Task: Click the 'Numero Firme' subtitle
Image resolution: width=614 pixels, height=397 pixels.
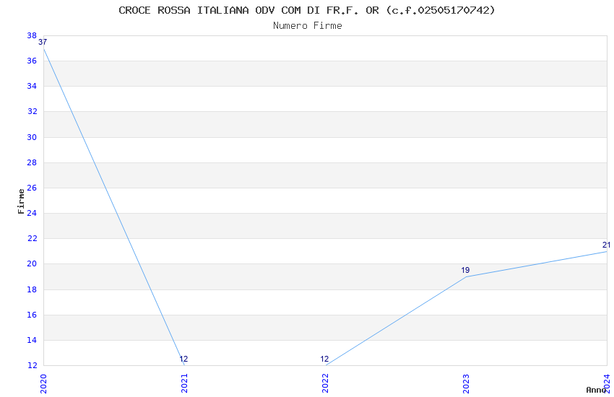Action: 308,26
